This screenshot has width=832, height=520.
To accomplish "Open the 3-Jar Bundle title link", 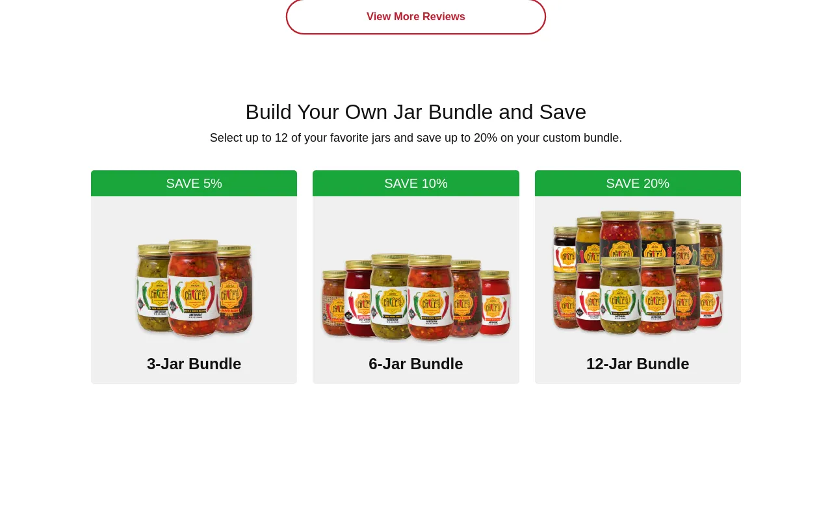I will click(194, 364).
